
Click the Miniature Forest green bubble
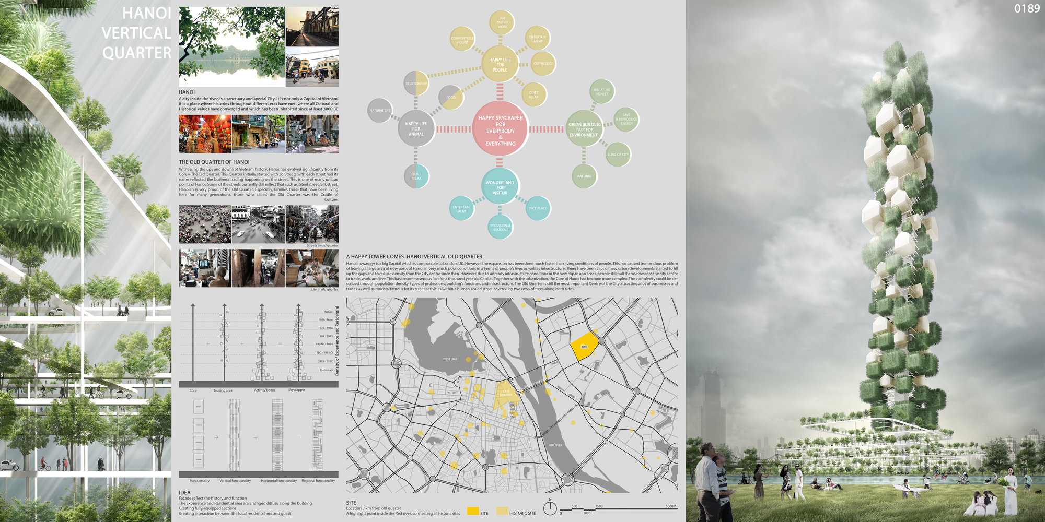point(601,92)
